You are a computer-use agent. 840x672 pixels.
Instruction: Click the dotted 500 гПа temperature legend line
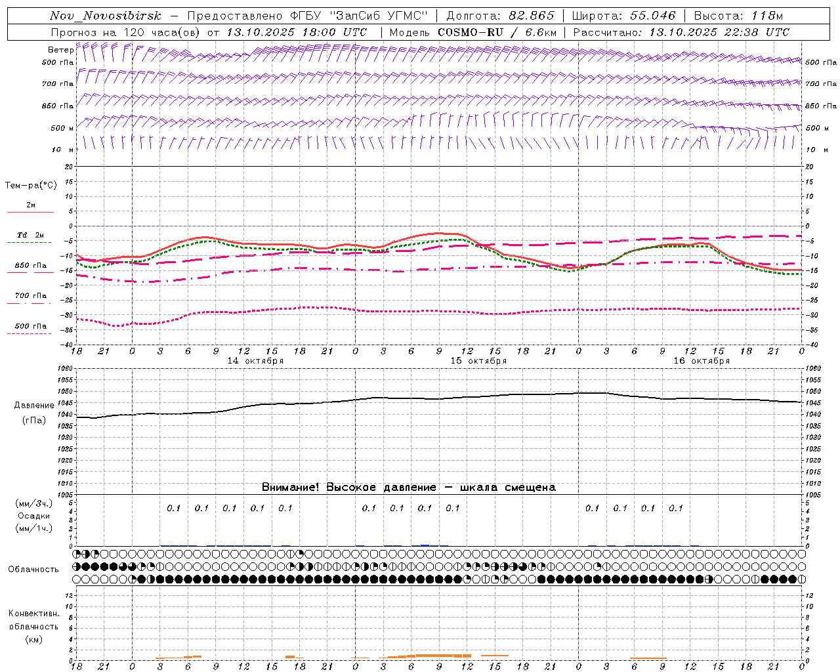click(29, 333)
